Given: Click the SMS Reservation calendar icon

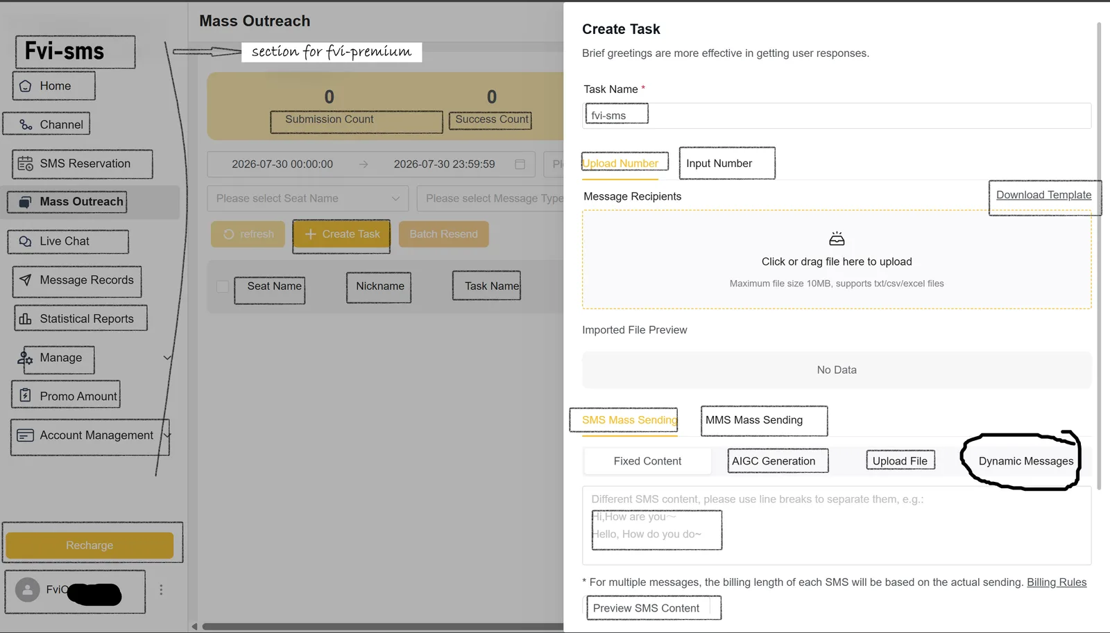Looking at the screenshot, I should tap(26, 164).
